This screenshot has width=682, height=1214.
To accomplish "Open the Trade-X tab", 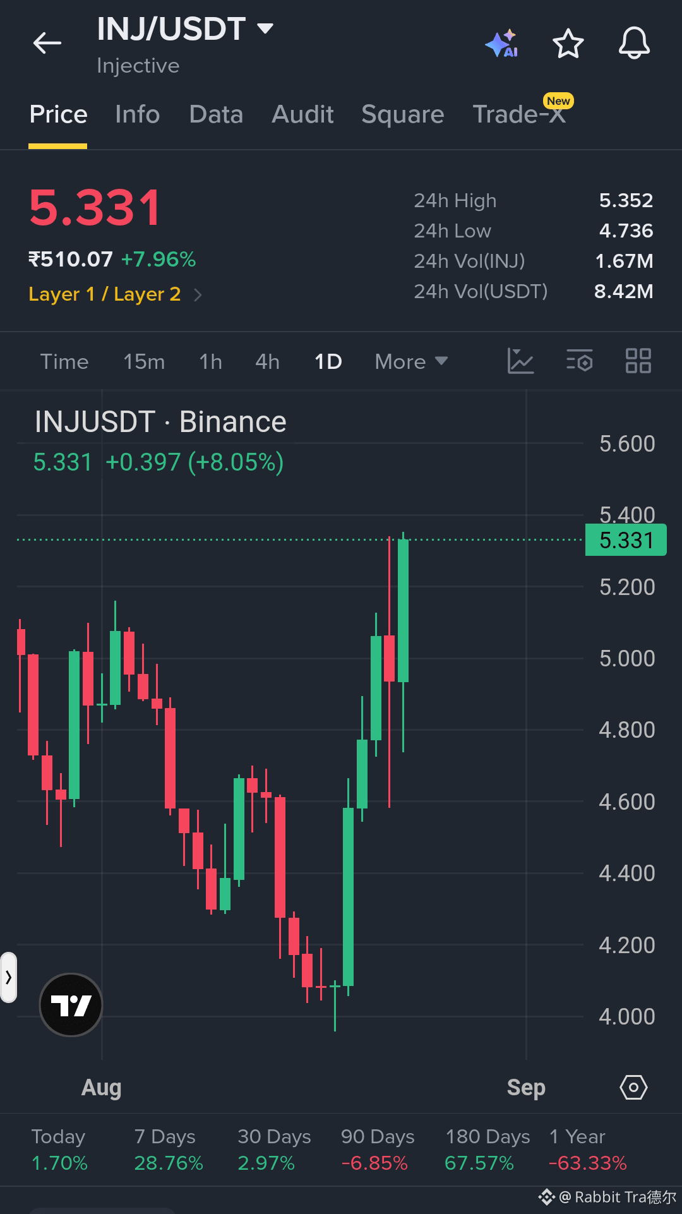I will [520, 114].
